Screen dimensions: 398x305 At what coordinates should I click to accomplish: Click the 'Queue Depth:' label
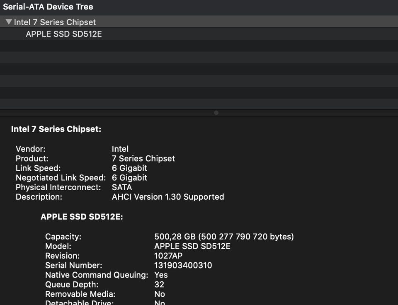point(72,285)
